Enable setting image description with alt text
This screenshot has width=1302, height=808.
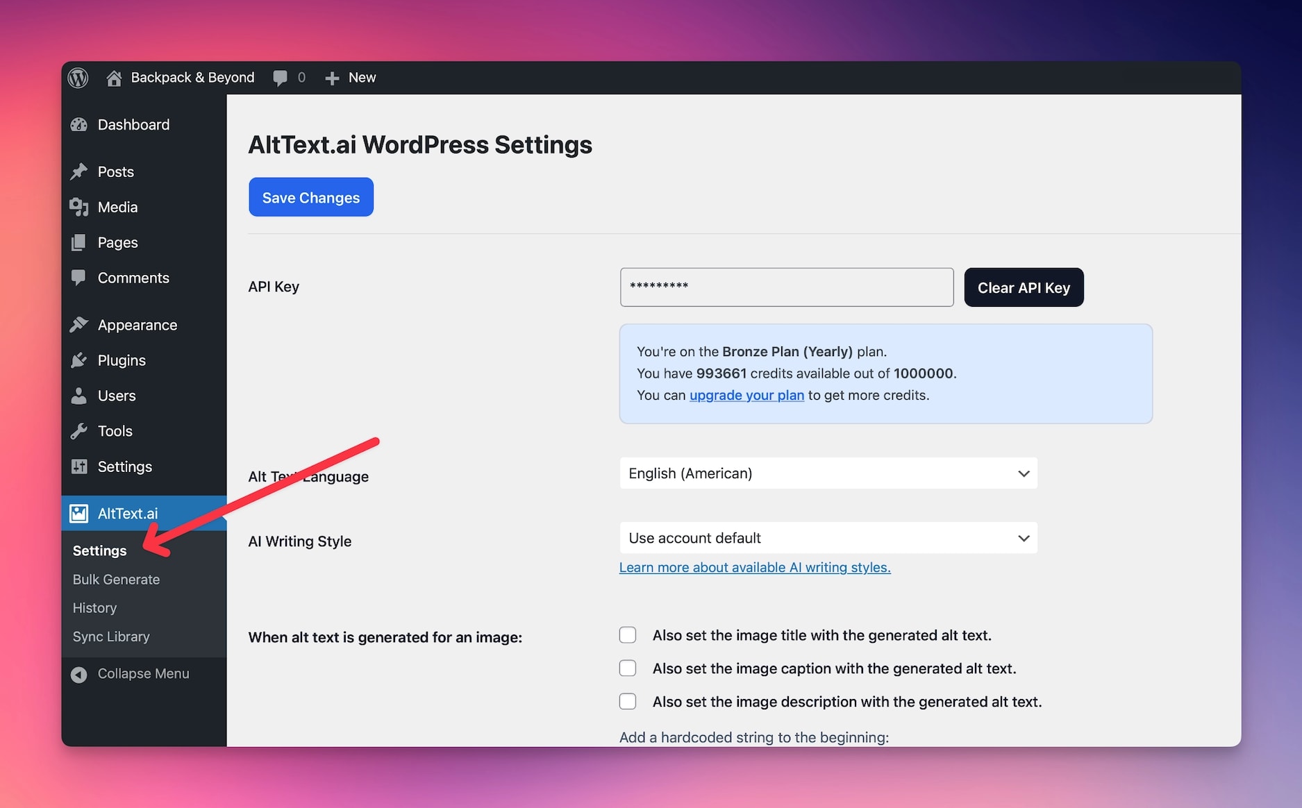click(628, 702)
